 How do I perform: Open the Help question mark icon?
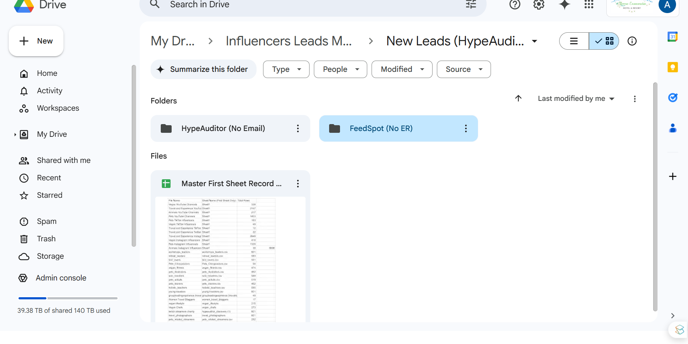coord(515,5)
